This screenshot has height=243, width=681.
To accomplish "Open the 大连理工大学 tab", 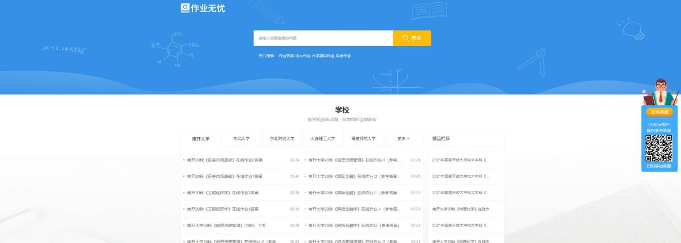I will click(x=322, y=139).
